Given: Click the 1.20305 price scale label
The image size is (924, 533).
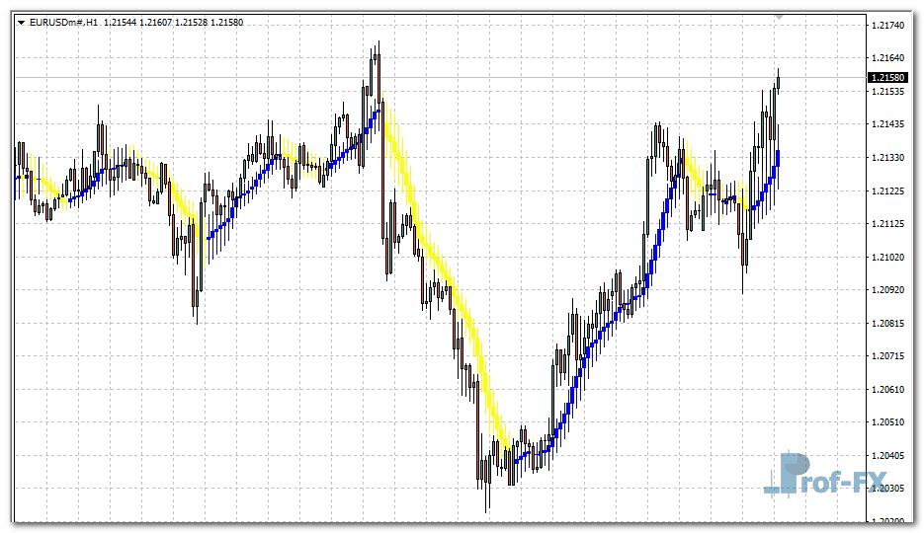Looking at the screenshot, I should pos(887,489).
